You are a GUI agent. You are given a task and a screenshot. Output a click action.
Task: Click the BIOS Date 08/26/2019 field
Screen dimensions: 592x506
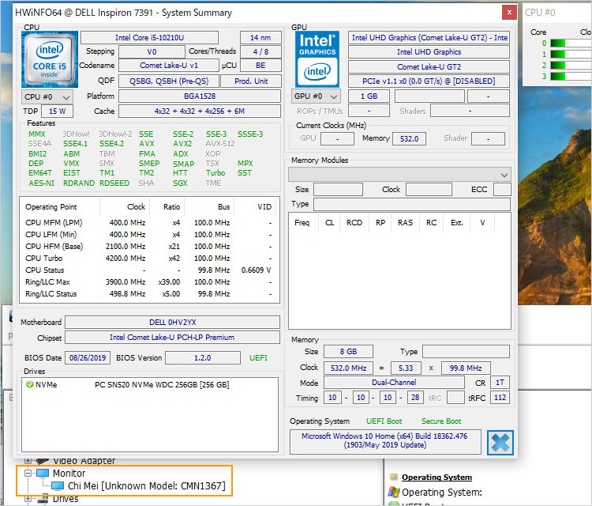[x=88, y=357]
